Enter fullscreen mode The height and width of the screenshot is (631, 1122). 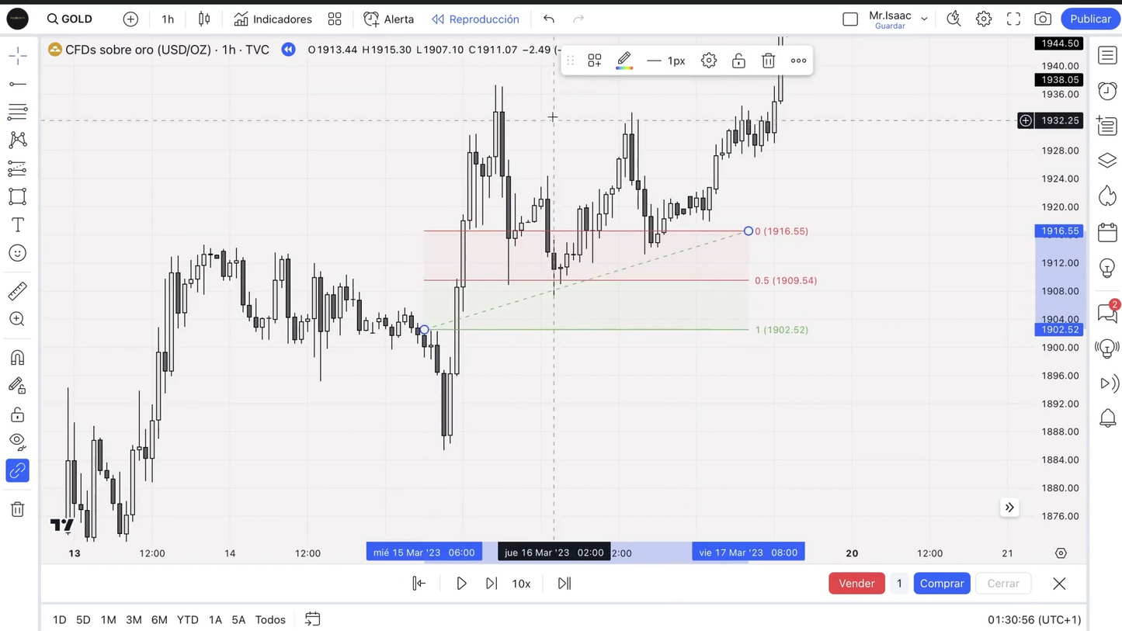(x=1013, y=19)
